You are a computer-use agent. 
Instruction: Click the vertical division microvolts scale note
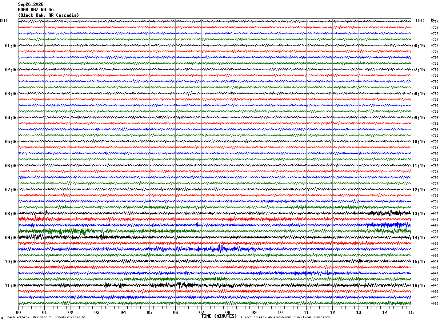click(46, 317)
